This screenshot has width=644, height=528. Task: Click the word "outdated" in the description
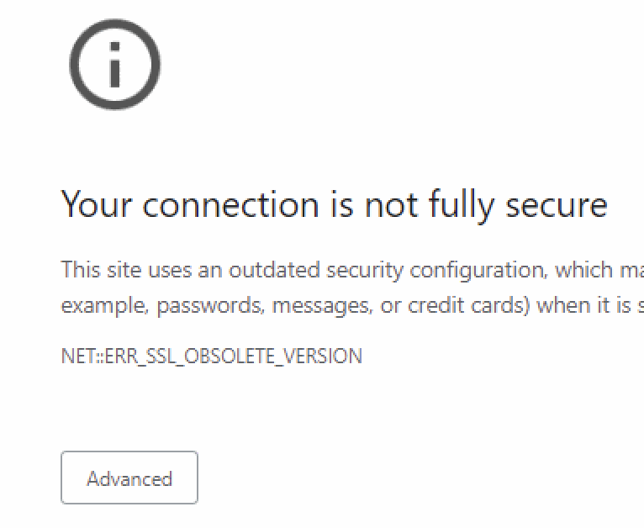click(x=274, y=270)
